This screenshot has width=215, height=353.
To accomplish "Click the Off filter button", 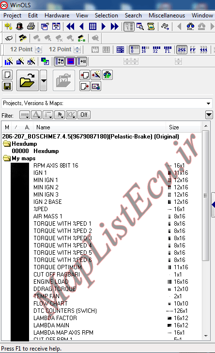I will (x=84, y=115).
